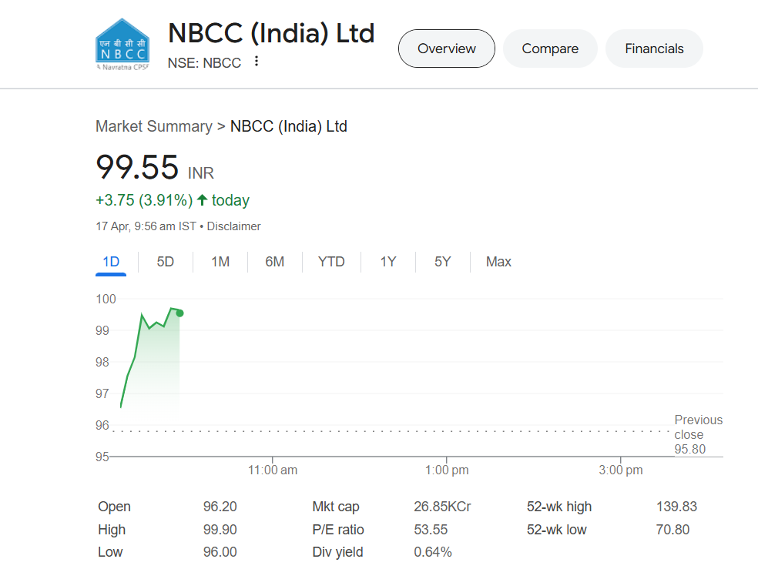Image resolution: width=758 pixels, height=569 pixels.
Task: Click the 52-wk low label
Action: [x=556, y=530]
